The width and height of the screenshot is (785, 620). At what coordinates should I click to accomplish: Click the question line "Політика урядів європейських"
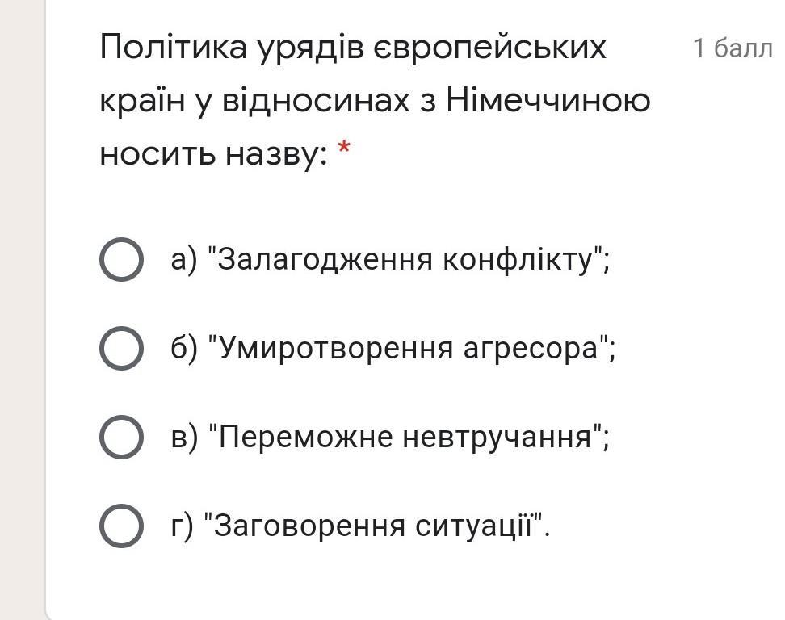point(353,48)
